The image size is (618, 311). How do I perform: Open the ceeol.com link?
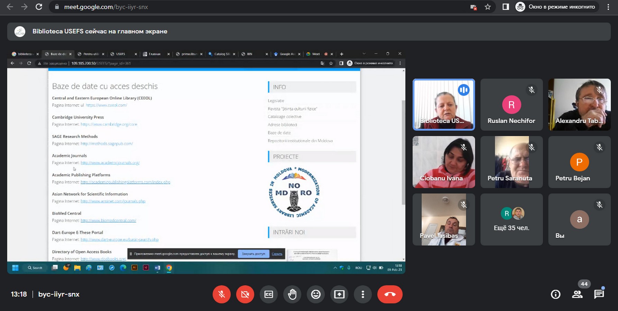[x=106, y=105]
